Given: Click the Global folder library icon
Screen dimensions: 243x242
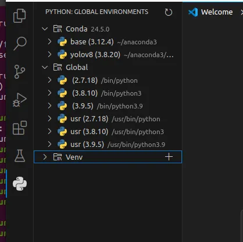Looking at the screenshot, I should 58,67.
